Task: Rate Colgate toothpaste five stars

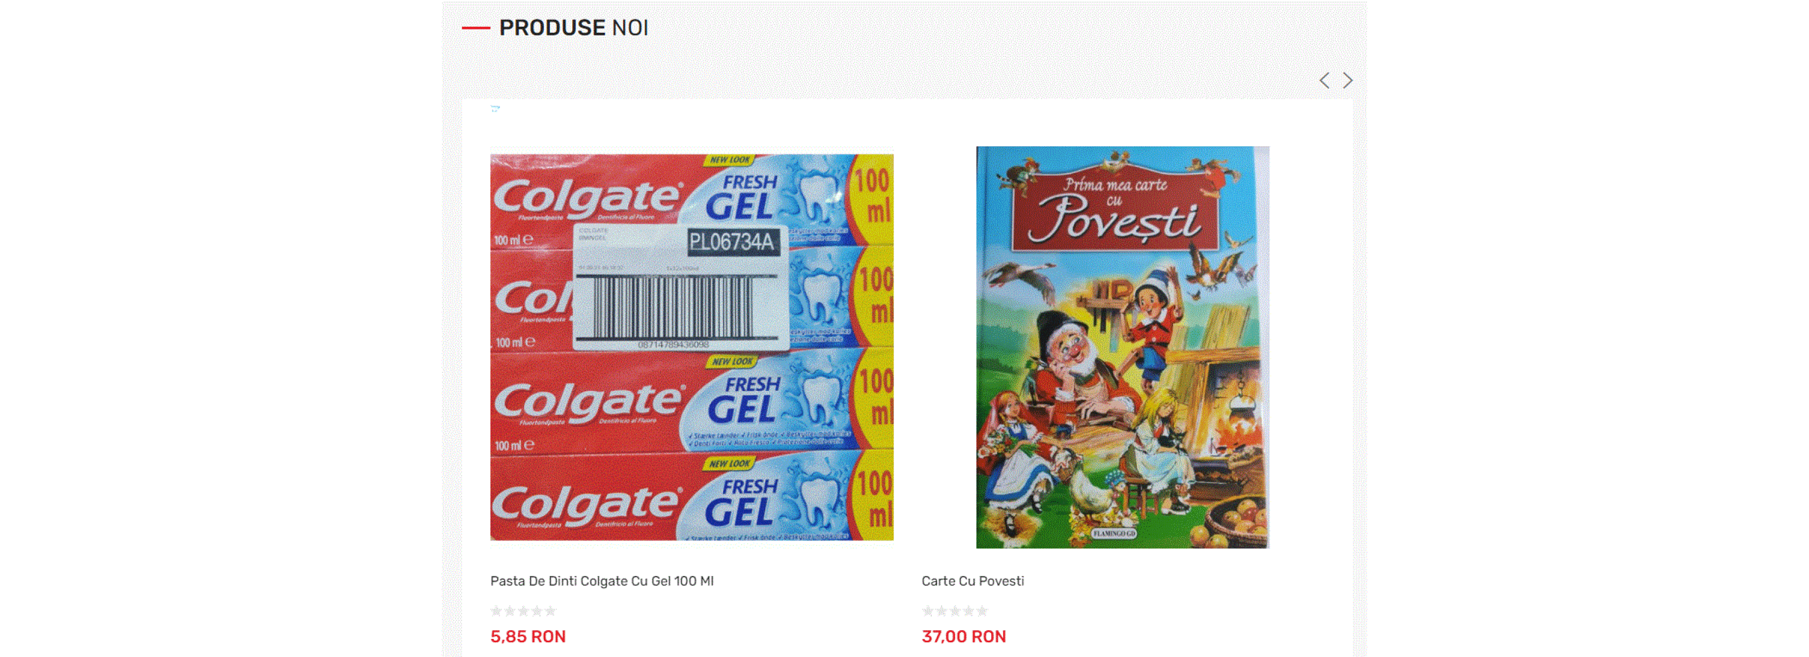Action: [550, 610]
